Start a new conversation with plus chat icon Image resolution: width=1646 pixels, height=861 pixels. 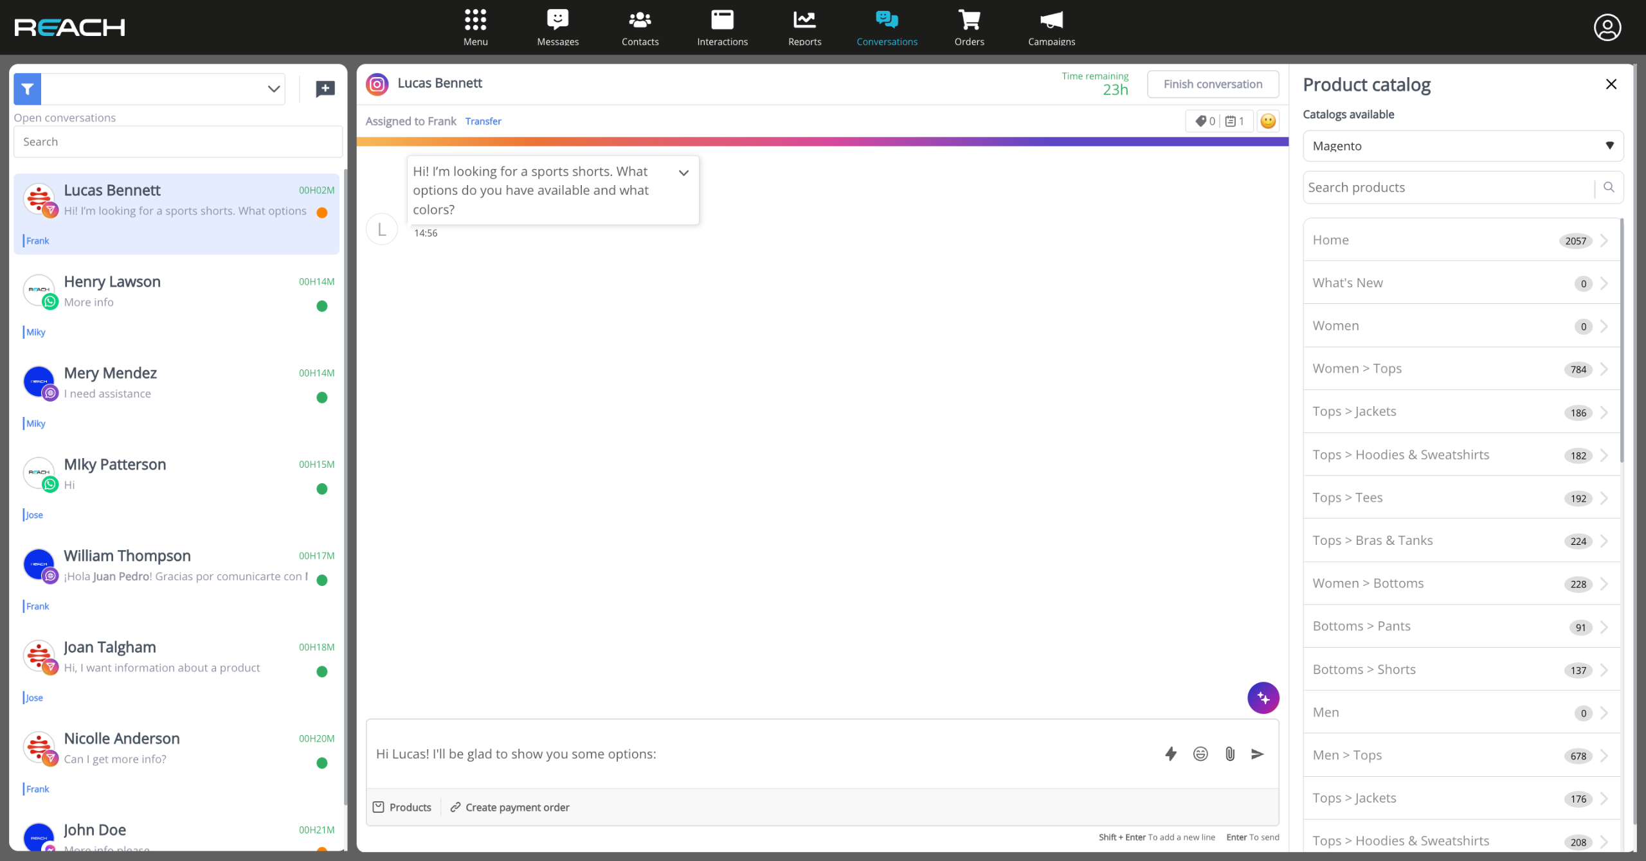325,89
